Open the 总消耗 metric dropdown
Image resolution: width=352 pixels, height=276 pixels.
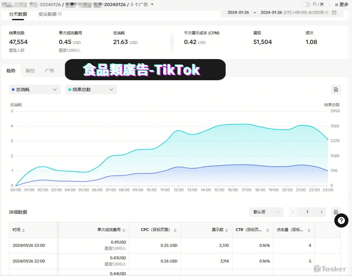click(x=34, y=89)
